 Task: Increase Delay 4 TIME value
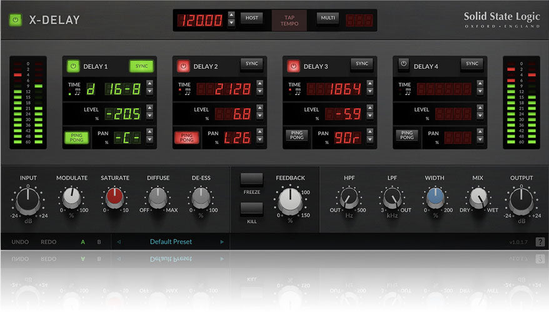[480, 83]
